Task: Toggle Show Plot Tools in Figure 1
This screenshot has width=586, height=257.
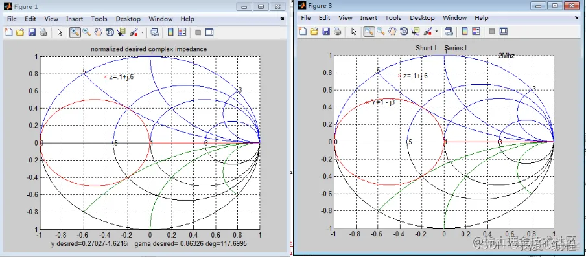Action: click(x=209, y=32)
